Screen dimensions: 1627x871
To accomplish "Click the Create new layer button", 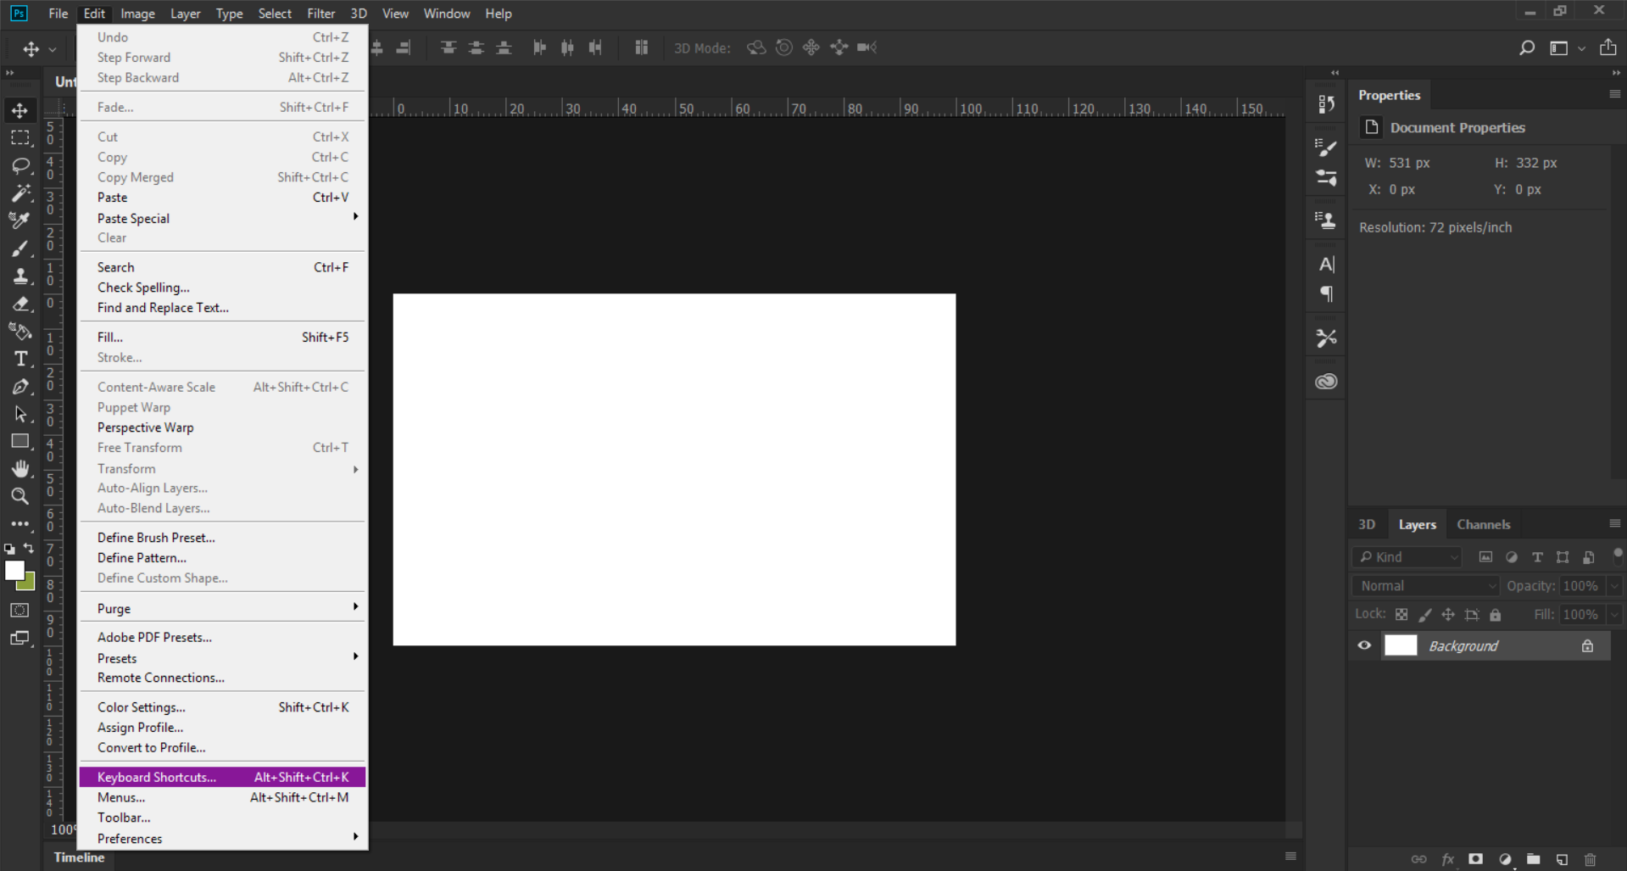I will (x=1562, y=859).
